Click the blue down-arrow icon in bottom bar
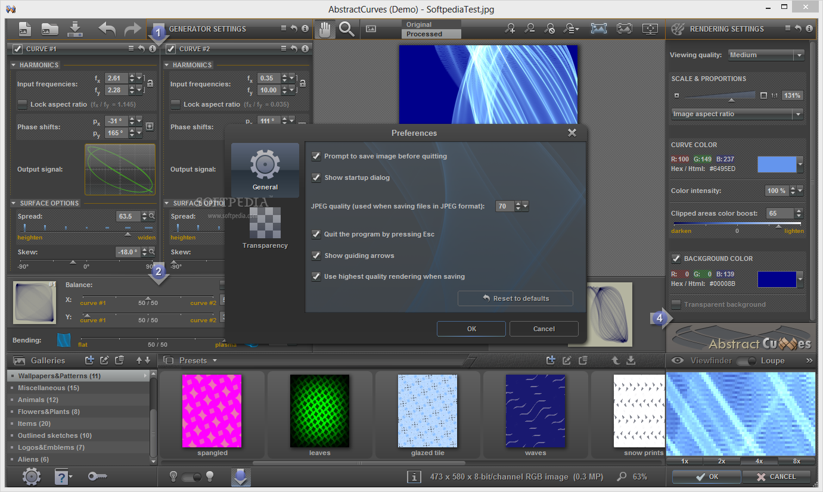Viewport: 823px width, 492px height. coord(241,477)
